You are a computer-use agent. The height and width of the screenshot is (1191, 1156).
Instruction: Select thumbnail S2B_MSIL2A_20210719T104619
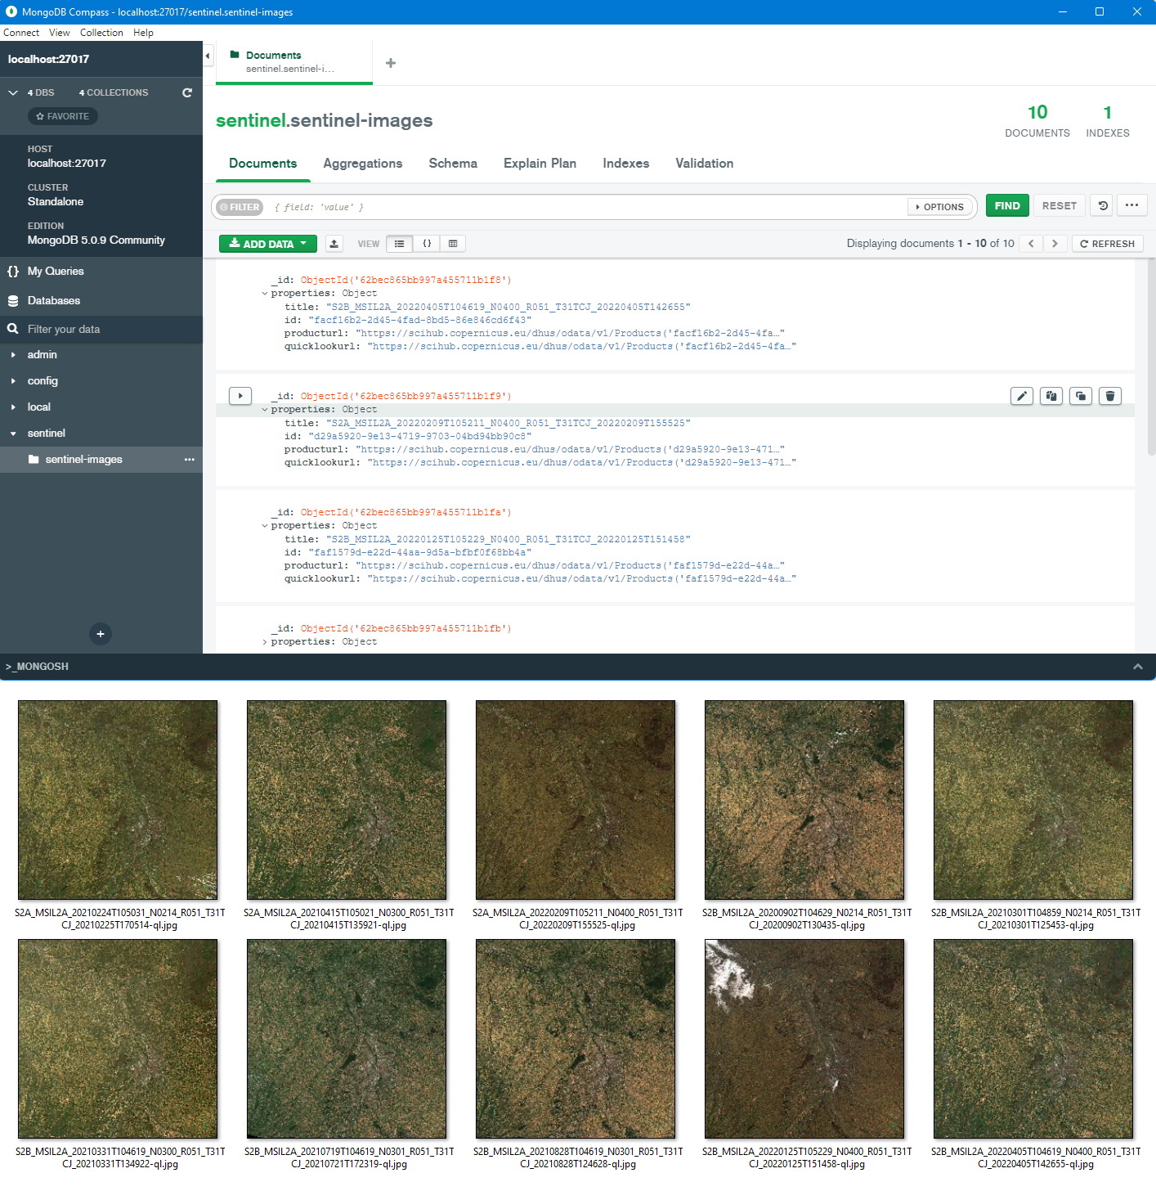(x=347, y=1039)
